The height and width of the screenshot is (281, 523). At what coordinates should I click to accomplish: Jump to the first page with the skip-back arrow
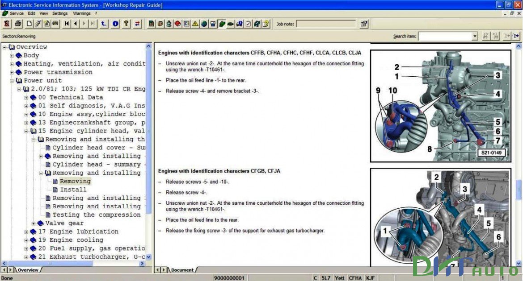point(66,24)
